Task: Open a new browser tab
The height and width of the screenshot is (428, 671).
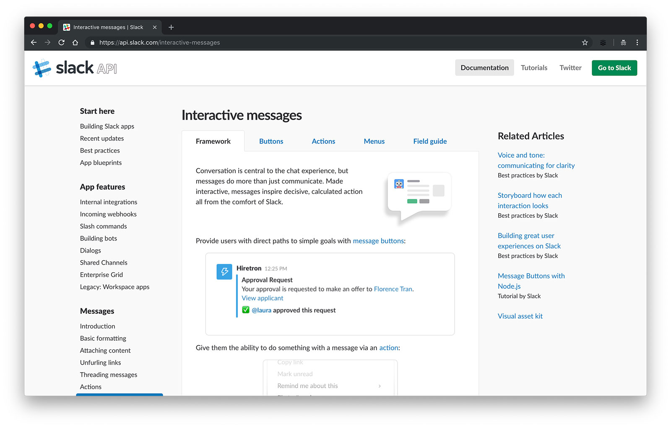Action: (171, 27)
